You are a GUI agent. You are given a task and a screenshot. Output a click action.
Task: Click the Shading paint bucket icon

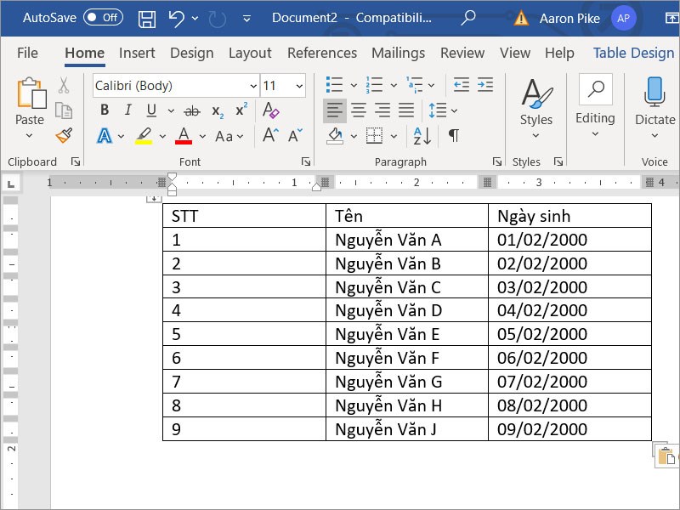335,136
